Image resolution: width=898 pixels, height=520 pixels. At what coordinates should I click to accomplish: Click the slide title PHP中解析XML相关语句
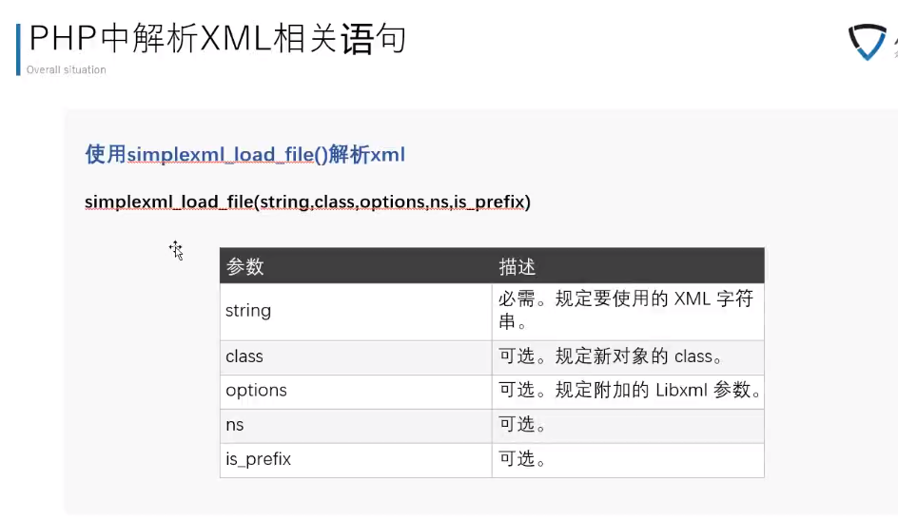point(218,38)
